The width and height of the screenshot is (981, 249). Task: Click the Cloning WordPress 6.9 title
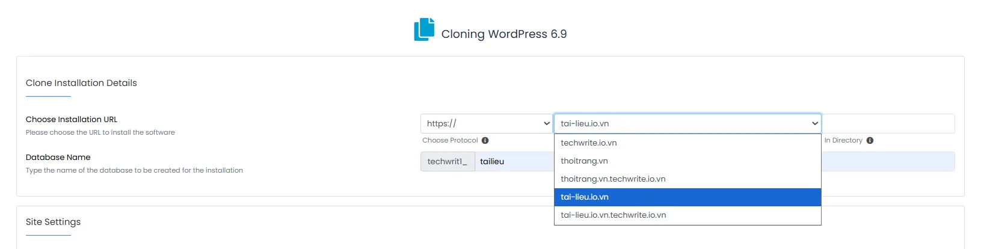(504, 34)
